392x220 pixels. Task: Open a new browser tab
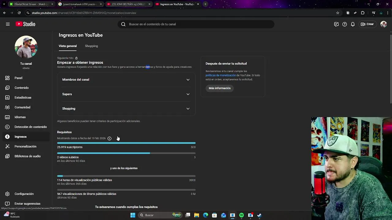pyautogui.click(x=205, y=4)
